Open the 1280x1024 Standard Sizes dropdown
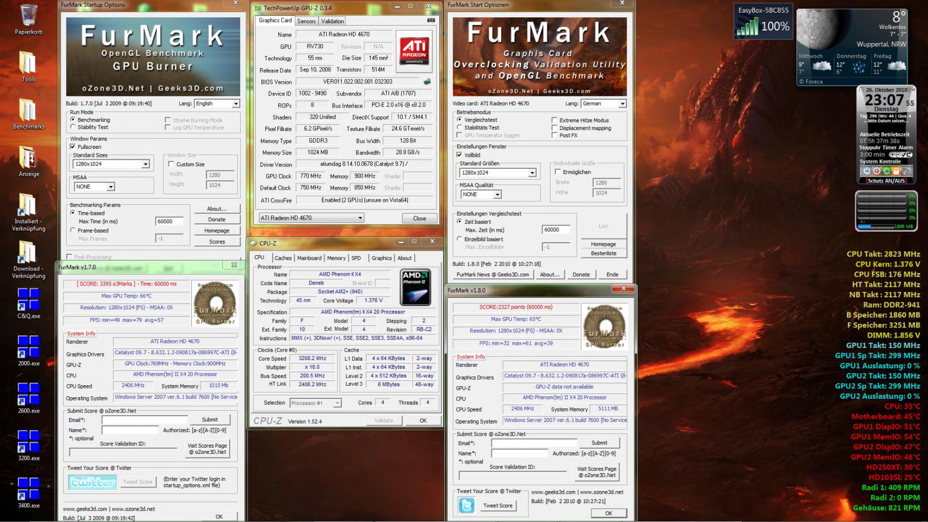The width and height of the screenshot is (928, 522). point(111,164)
